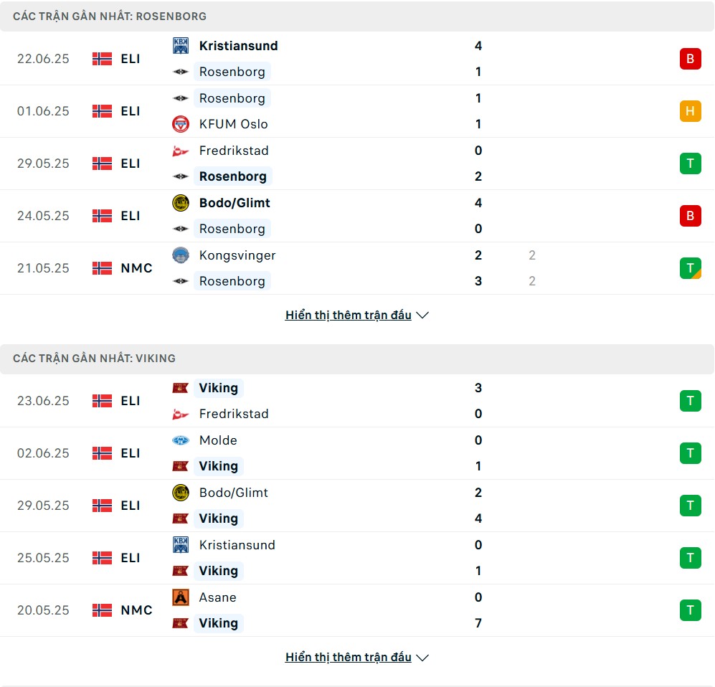Click the Kongsvinger club crest

click(x=181, y=255)
